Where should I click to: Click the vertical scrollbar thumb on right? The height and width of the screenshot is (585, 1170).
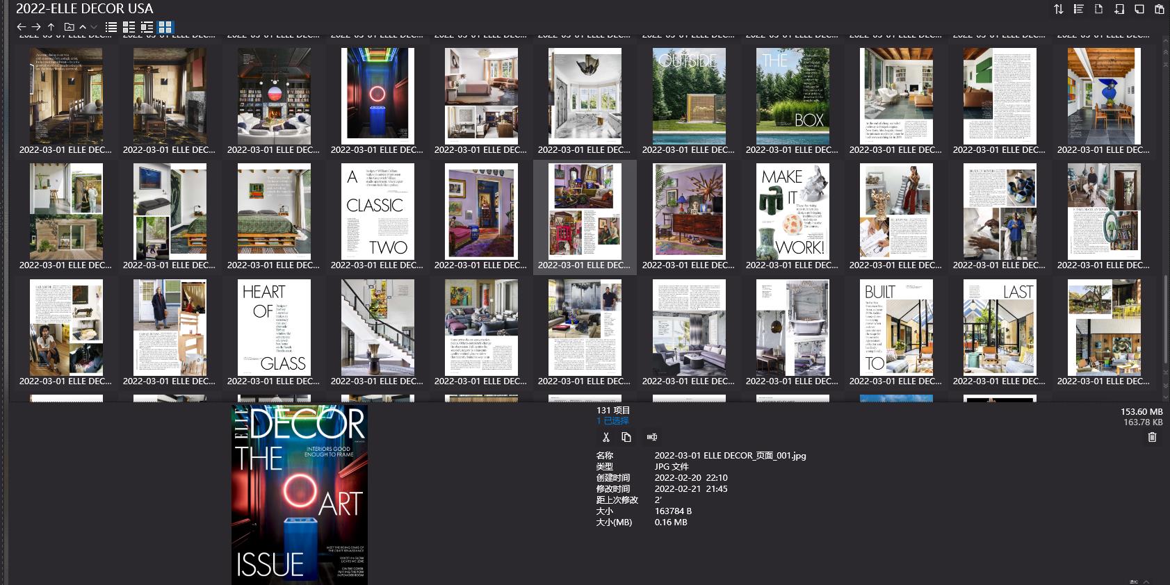1167,320
